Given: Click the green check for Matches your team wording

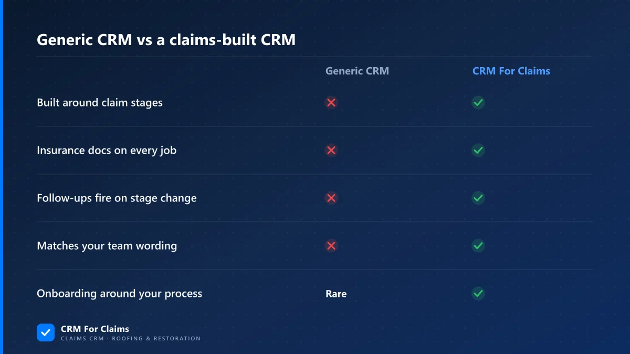Looking at the screenshot, I should 478,246.
